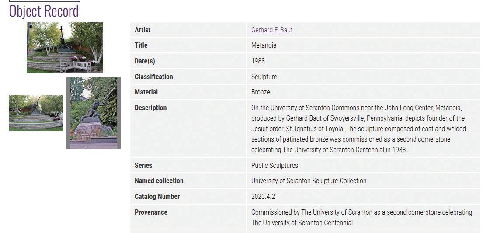Select catalog number 2023.4.2
The width and height of the screenshot is (490, 233).
tap(263, 196)
